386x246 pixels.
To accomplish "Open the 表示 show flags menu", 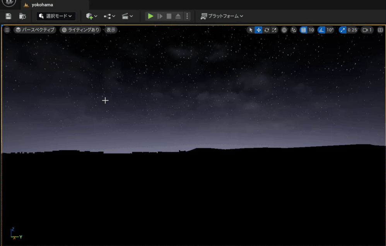I will pyautogui.click(x=111, y=29).
